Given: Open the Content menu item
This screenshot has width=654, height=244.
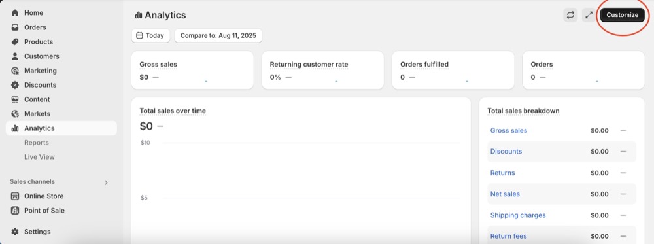Looking at the screenshot, I should (61, 99).
